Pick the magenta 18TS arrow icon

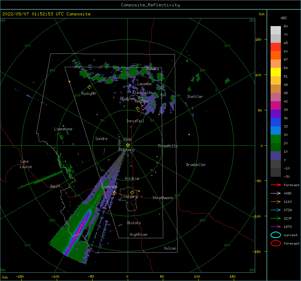[276, 227]
